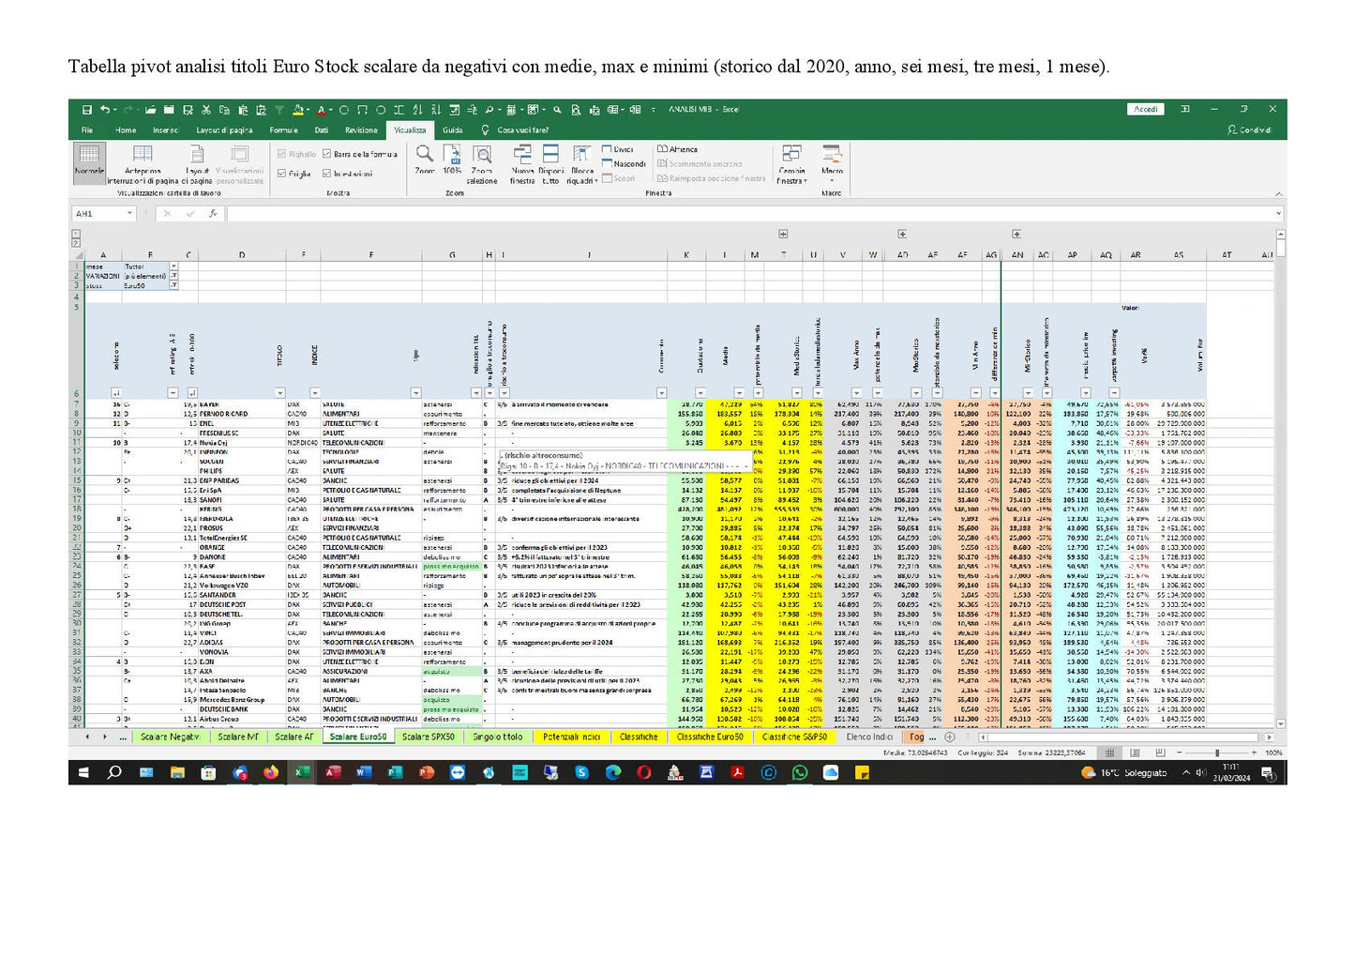Open the Zoom dialog magnifier
The image size is (1355, 958).
(x=425, y=160)
